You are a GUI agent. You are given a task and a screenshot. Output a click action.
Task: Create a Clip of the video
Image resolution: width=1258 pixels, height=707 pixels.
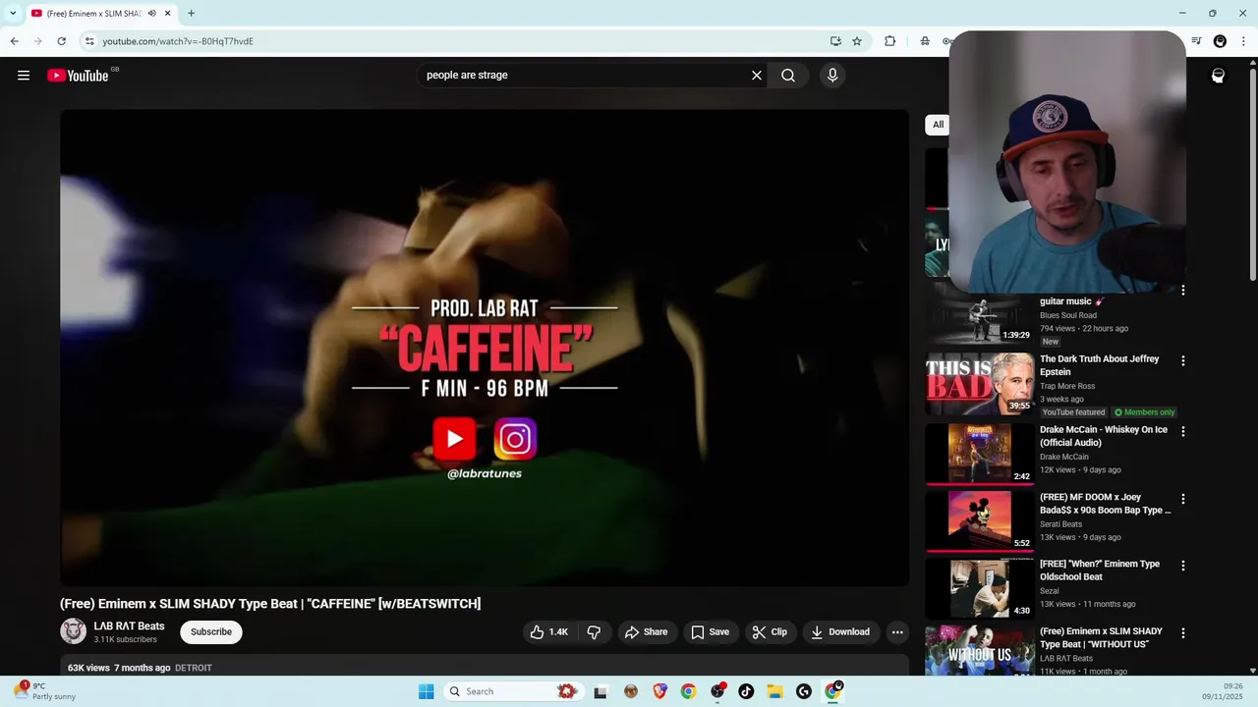click(x=770, y=632)
